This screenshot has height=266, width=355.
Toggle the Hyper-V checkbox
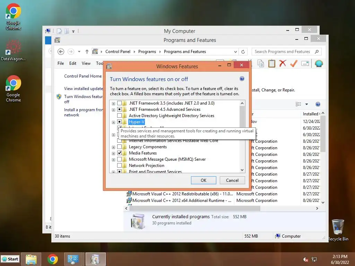pyautogui.click(x=119, y=122)
